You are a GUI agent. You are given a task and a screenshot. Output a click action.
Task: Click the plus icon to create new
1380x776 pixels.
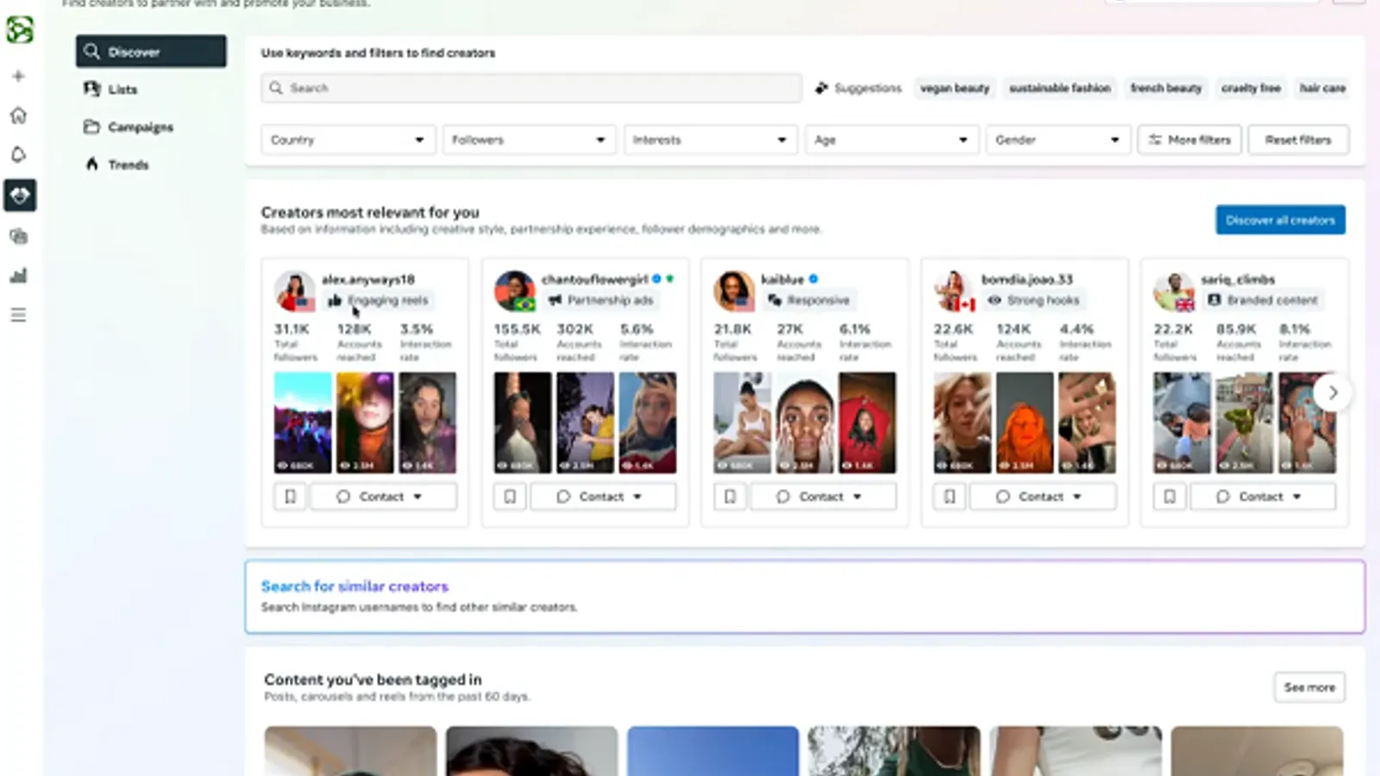pos(18,76)
